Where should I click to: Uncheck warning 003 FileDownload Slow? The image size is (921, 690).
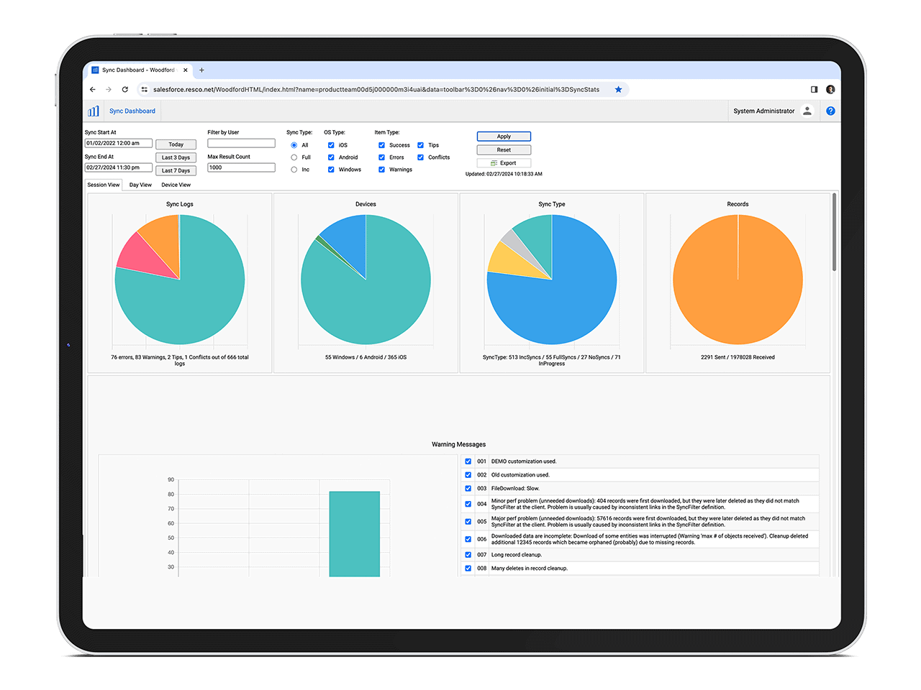(468, 488)
